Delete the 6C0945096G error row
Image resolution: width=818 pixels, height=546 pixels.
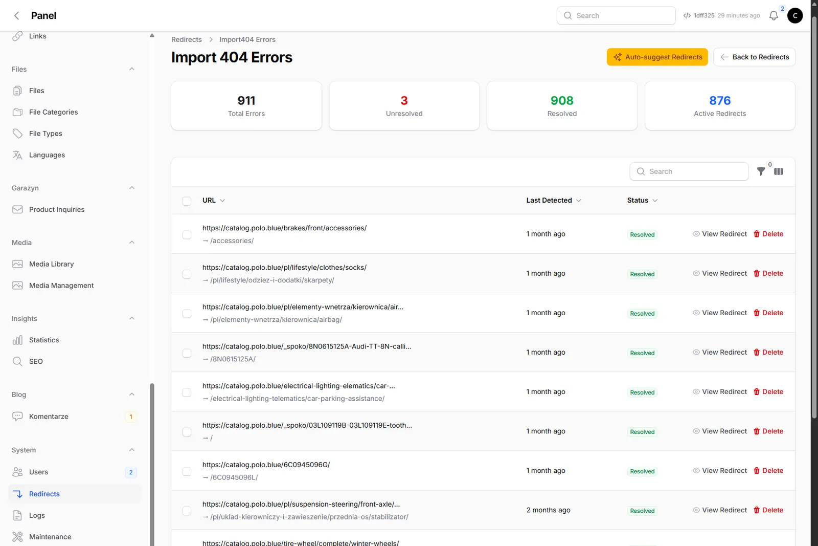768,470
